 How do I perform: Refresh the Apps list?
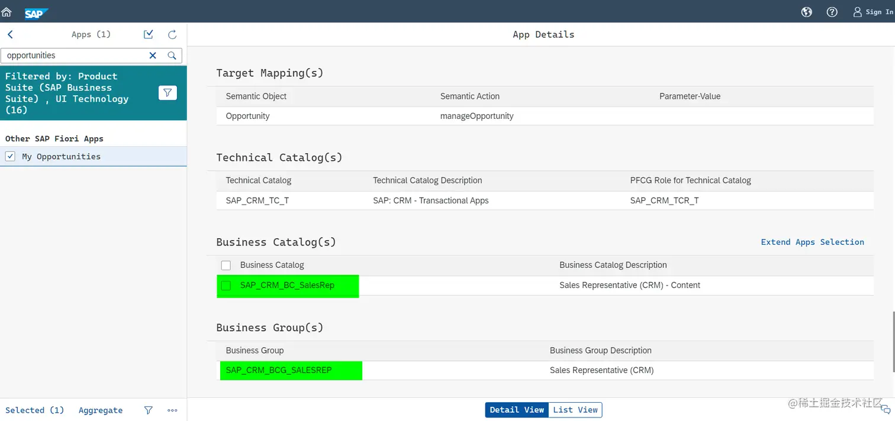[172, 35]
